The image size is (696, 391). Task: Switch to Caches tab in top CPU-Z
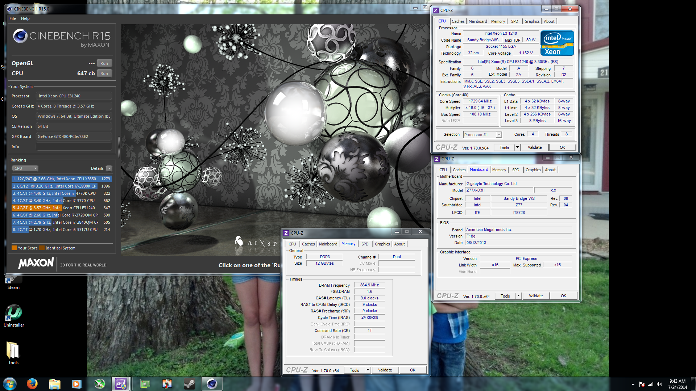[458, 21]
